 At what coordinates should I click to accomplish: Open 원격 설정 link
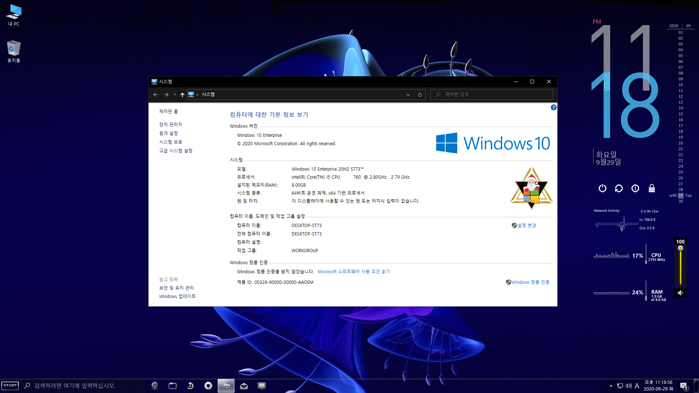[168, 133]
